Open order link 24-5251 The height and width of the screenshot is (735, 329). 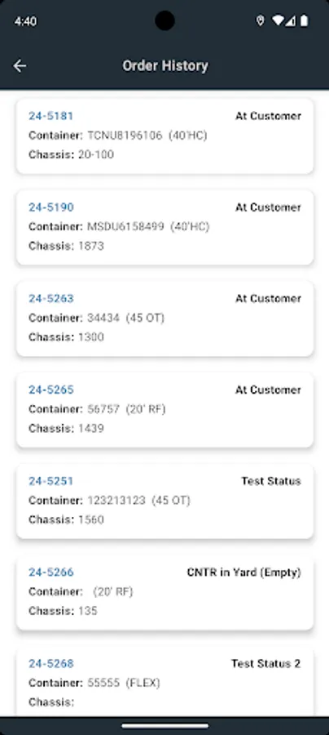(51, 481)
